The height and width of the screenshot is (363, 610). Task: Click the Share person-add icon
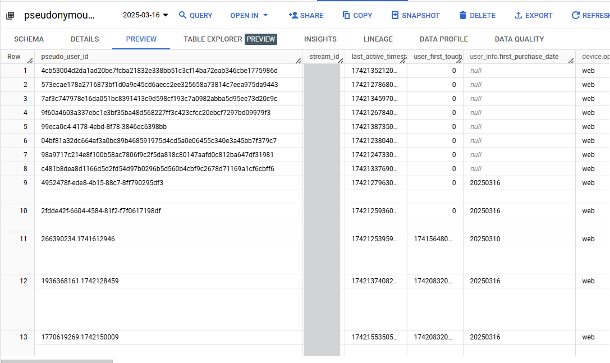click(x=293, y=15)
